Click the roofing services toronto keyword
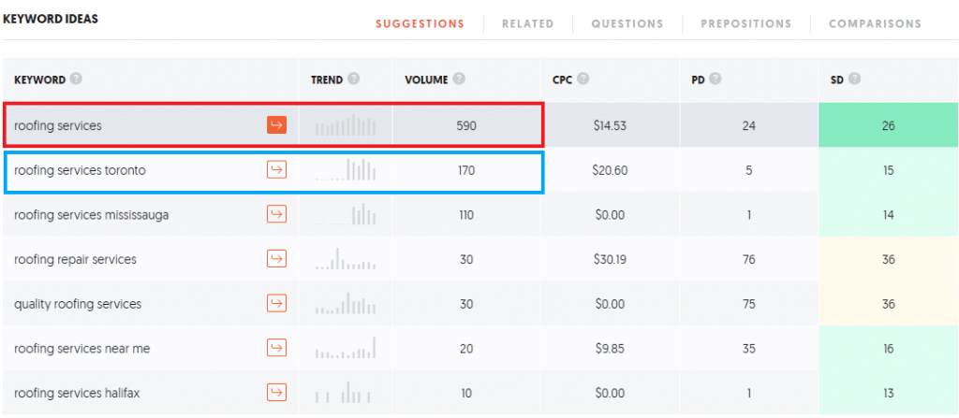Image resolution: width=959 pixels, height=418 pixels. tap(81, 170)
